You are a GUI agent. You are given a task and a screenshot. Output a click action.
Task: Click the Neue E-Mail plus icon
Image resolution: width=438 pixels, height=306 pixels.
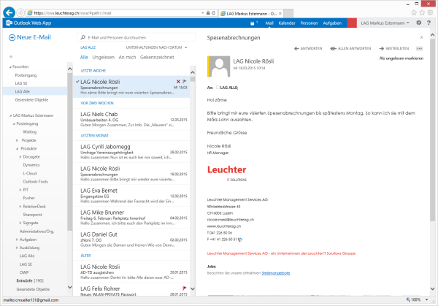[12, 37]
